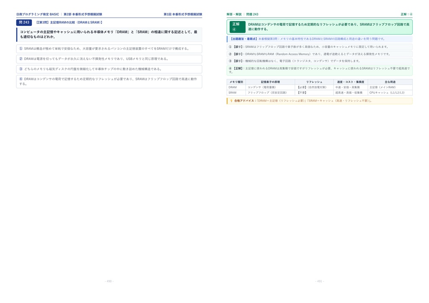Select answer option ② starting 'DRAMは電源を切っても'
Image resolution: width=429 pixels, height=303 pixels.
coord(109,59)
